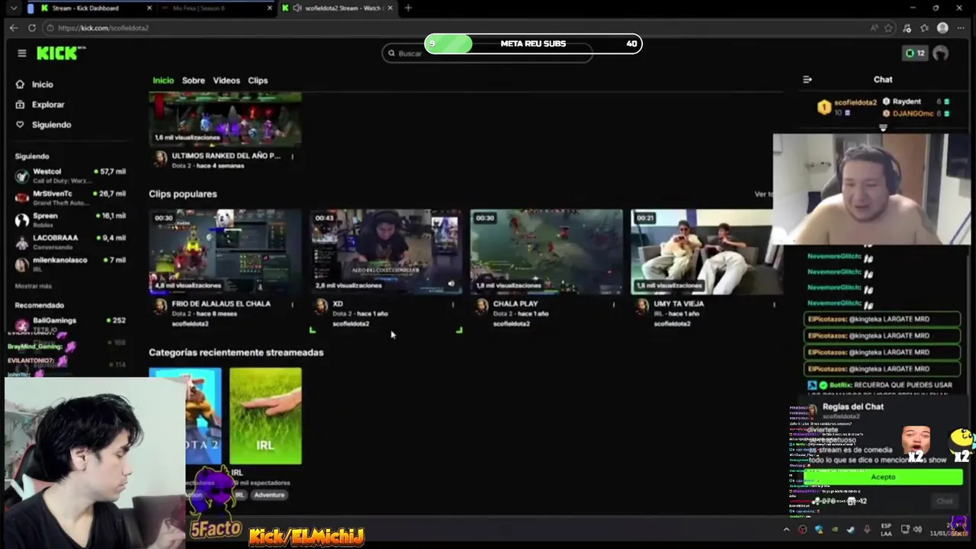The image size is (976, 549).
Task: Click the Adventure category tag
Action: click(x=269, y=495)
